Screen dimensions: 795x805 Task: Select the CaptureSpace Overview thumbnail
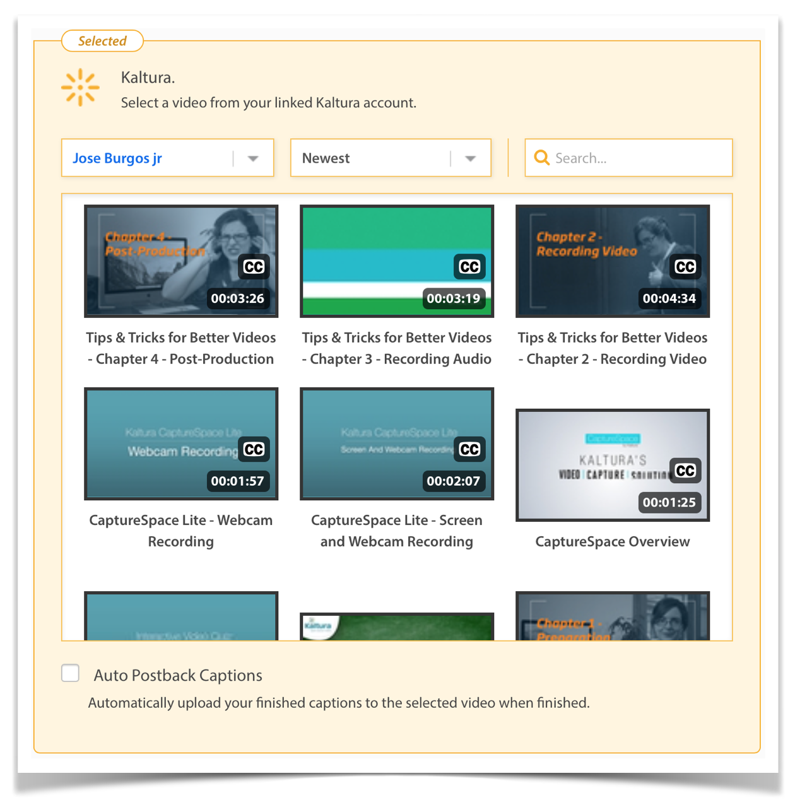[x=613, y=465]
